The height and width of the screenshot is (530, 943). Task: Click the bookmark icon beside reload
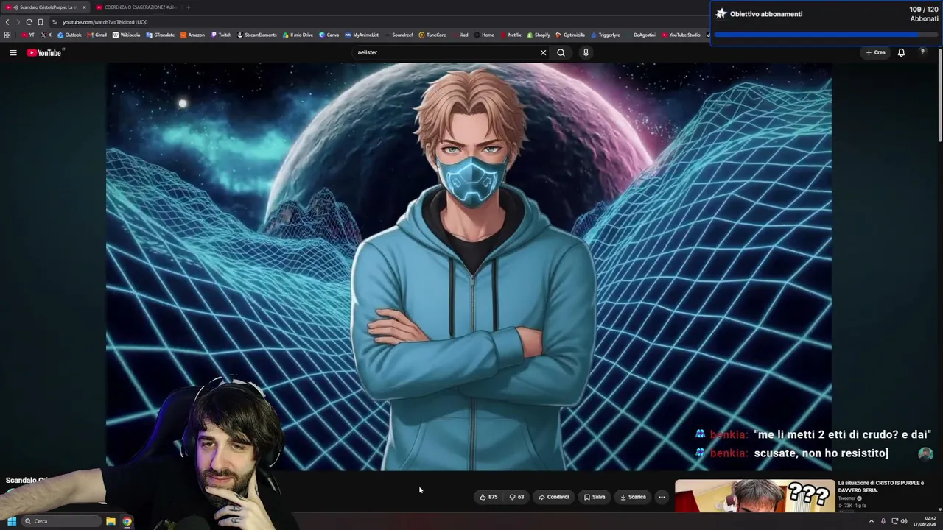coord(40,22)
